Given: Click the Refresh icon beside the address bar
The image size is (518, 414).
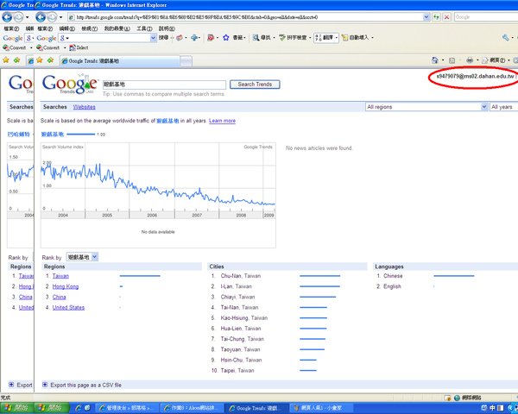Looking at the screenshot, I should [436, 17].
